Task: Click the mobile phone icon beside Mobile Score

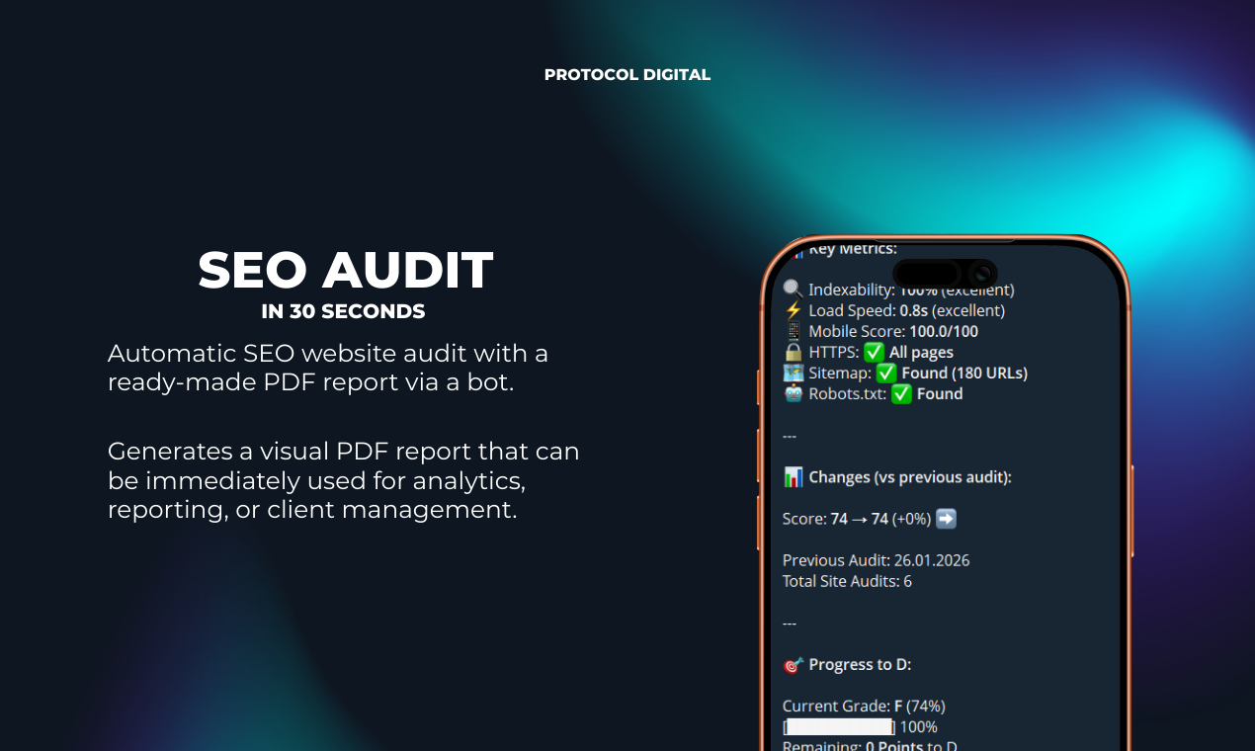Action: coord(793,330)
